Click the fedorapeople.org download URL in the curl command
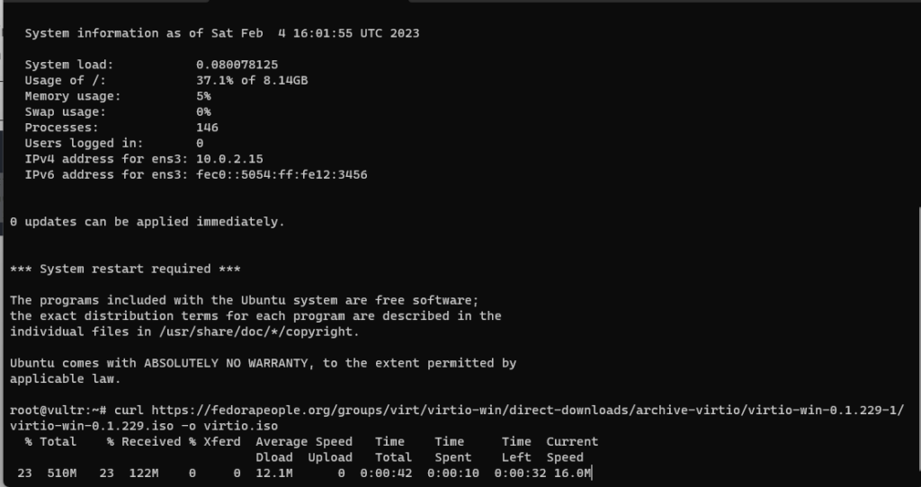This screenshot has height=487, width=921. [x=527, y=410]
